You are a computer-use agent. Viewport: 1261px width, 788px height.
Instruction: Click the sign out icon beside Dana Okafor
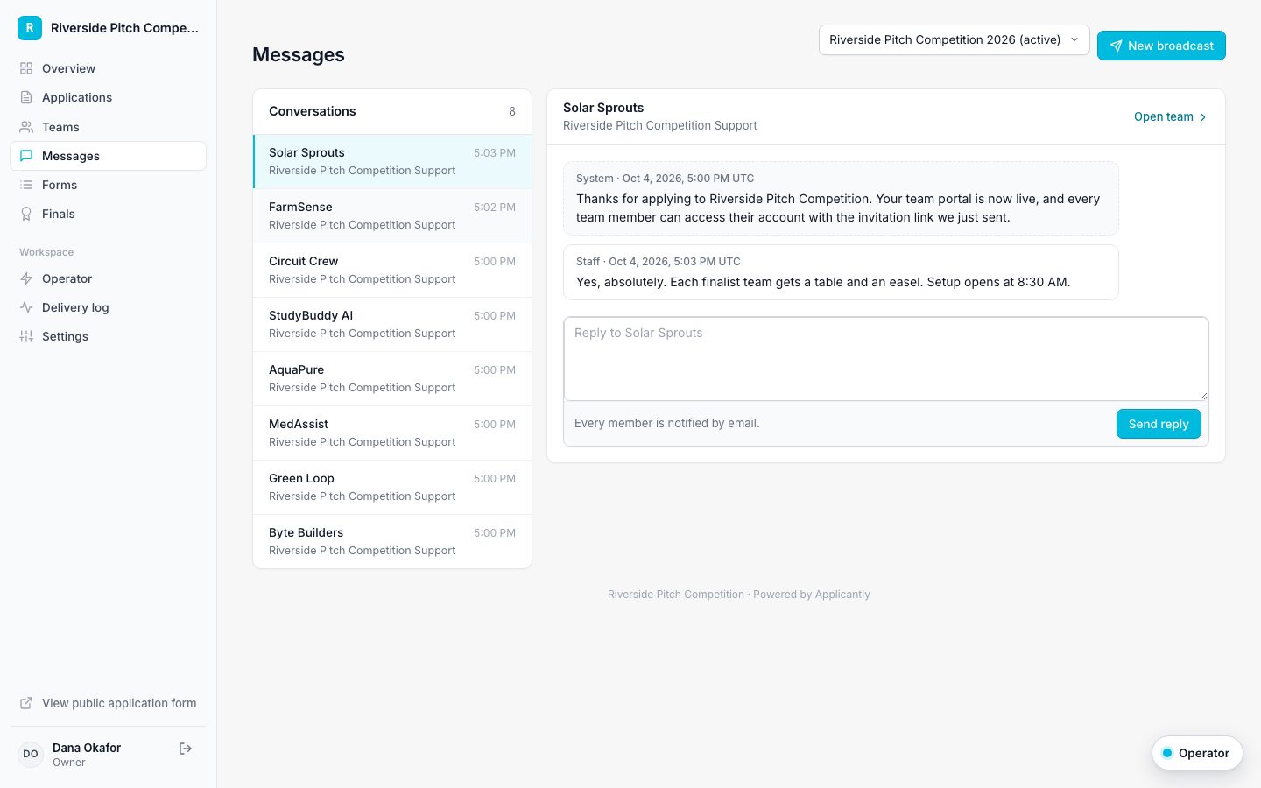[186, 749]
